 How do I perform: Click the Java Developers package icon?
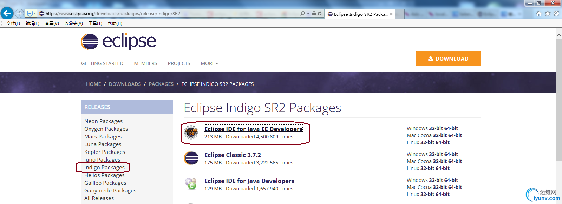[x=191, y=184]
